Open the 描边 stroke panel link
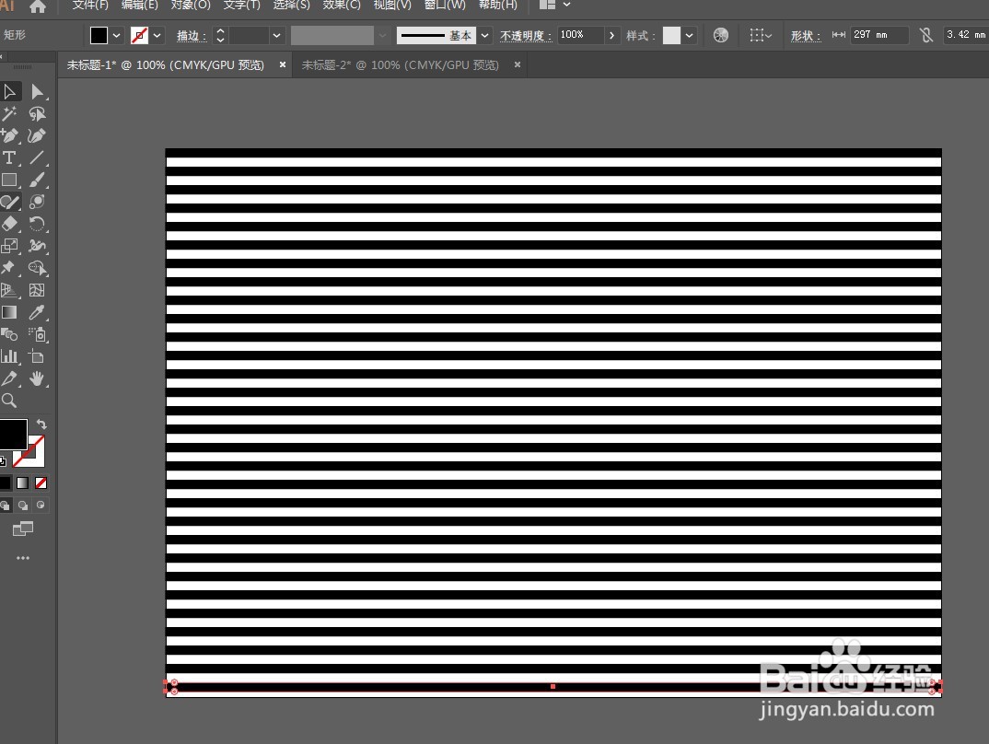 click(x=192, y=36)
